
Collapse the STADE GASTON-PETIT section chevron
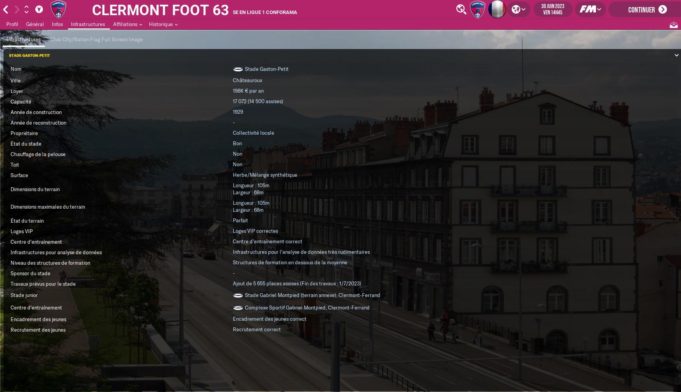[x=676, y=55]
